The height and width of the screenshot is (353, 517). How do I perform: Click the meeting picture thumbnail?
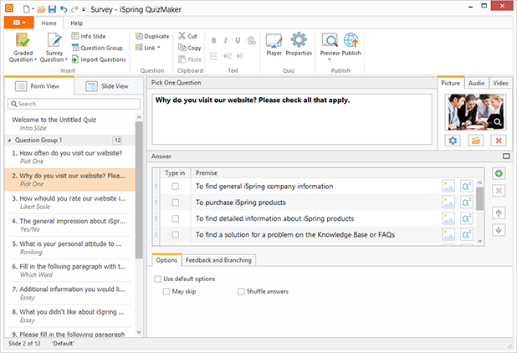click(x=475, y=112)
